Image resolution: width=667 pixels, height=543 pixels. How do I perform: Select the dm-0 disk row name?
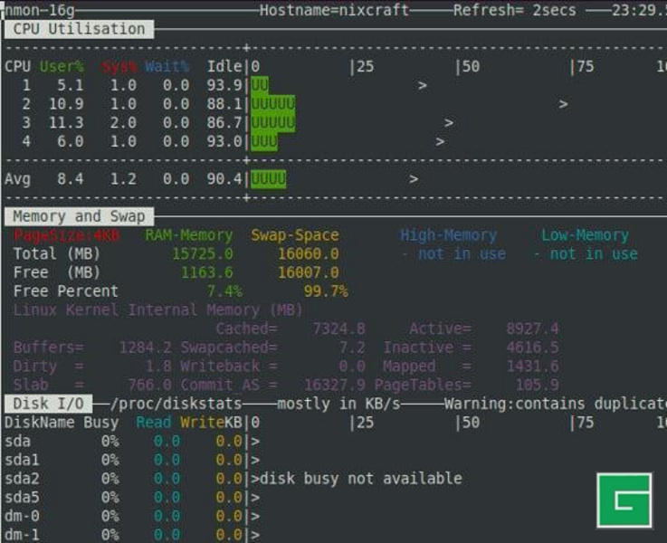[x=23, y=516]
